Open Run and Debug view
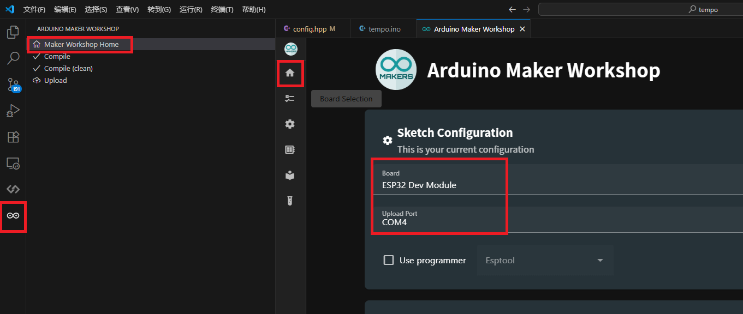743x314 pixels. (x=13, y=111)
